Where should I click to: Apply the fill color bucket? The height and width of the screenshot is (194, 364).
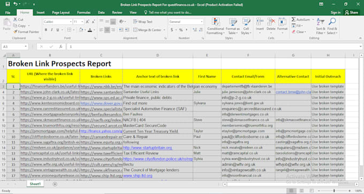point(81,30)
